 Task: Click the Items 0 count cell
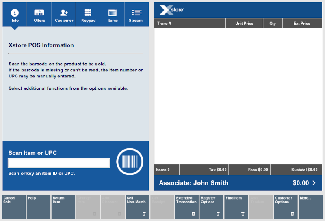tap(167, 170)
